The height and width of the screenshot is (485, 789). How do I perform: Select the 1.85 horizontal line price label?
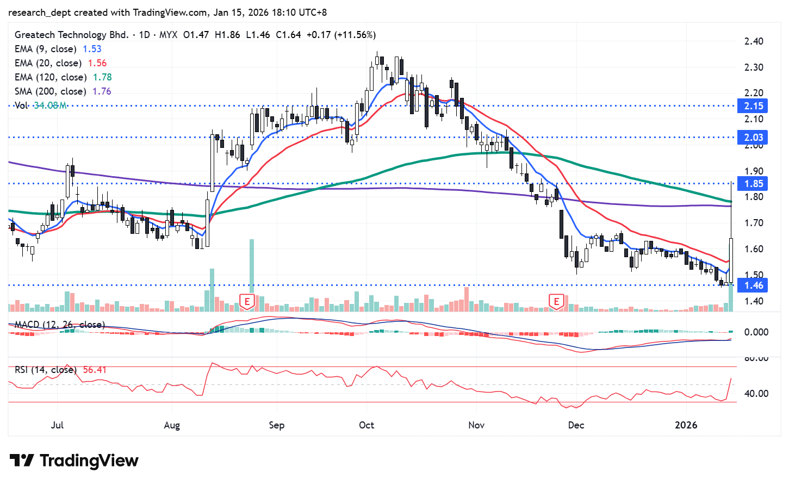[753, 184]
